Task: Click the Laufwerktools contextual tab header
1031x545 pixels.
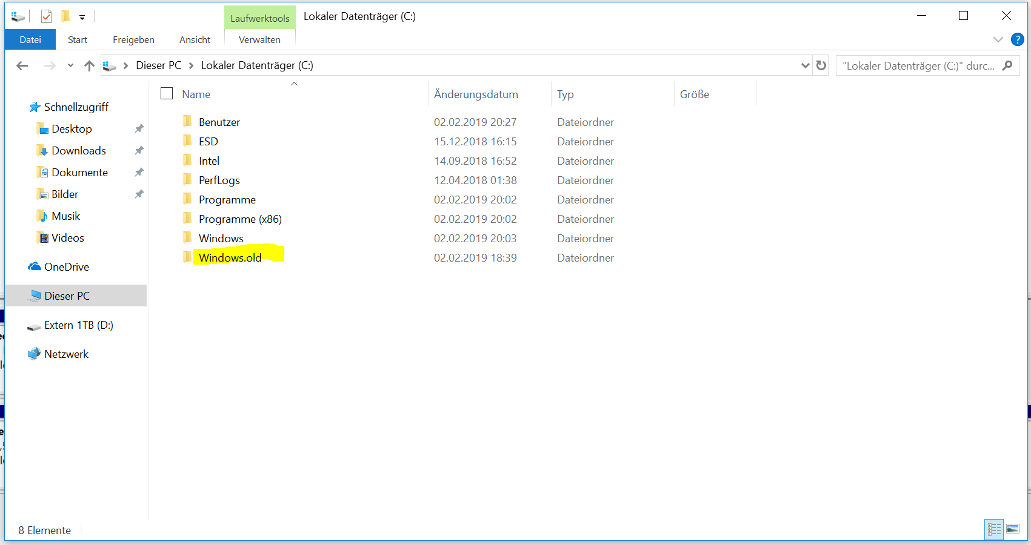Action: pos(260,18)
